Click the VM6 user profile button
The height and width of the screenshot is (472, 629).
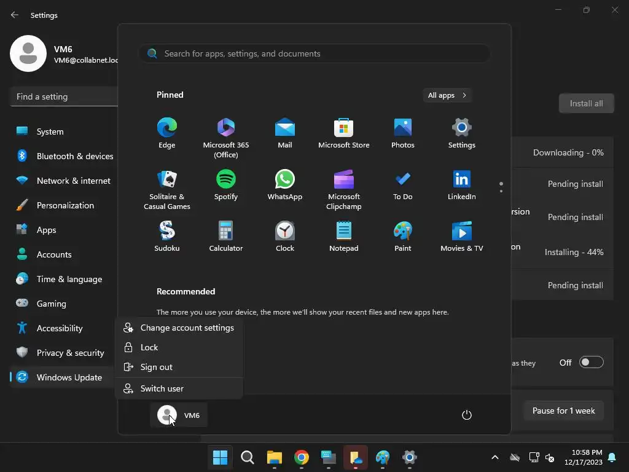pos(179,415)
